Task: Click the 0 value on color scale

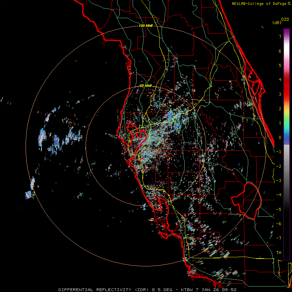Action: [x=280, y=138]
